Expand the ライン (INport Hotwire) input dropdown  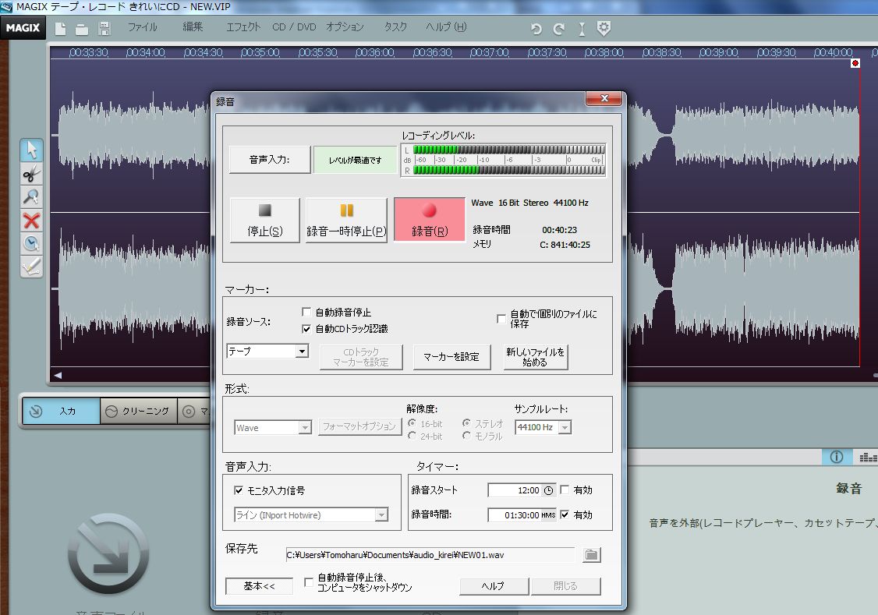click(x=382, y=514)
